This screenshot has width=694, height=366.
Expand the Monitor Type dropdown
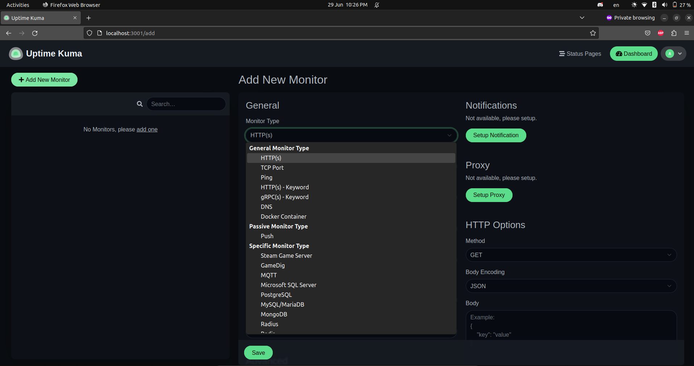click(x=351, y=135)
